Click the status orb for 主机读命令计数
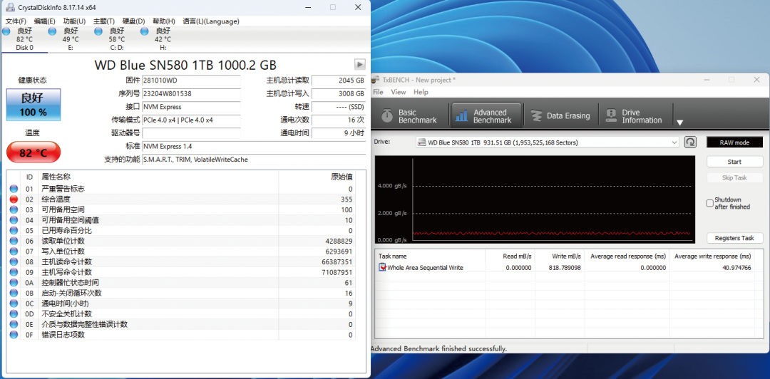 coord(14,261)
